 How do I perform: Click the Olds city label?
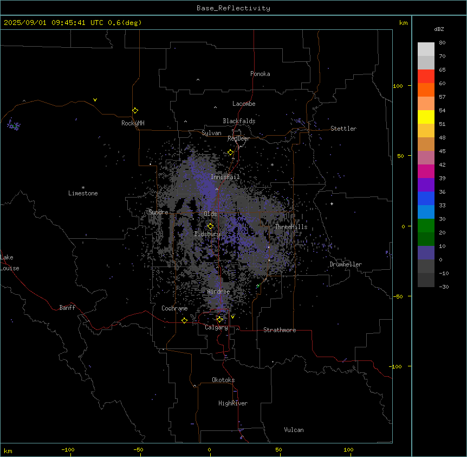click(x=210, y=214)
